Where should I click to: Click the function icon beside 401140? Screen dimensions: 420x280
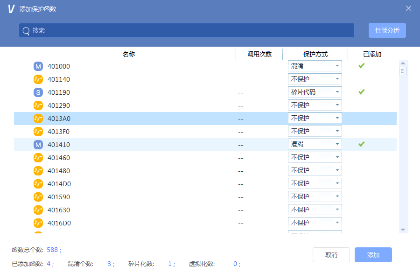[x=38, y=79]
